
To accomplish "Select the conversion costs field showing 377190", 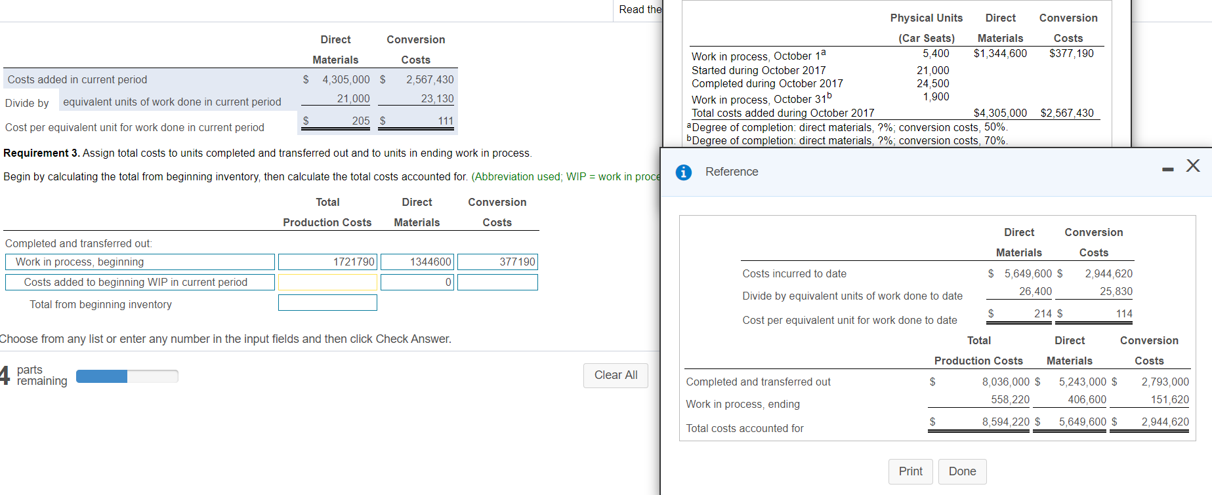I will tap(497, 262).
